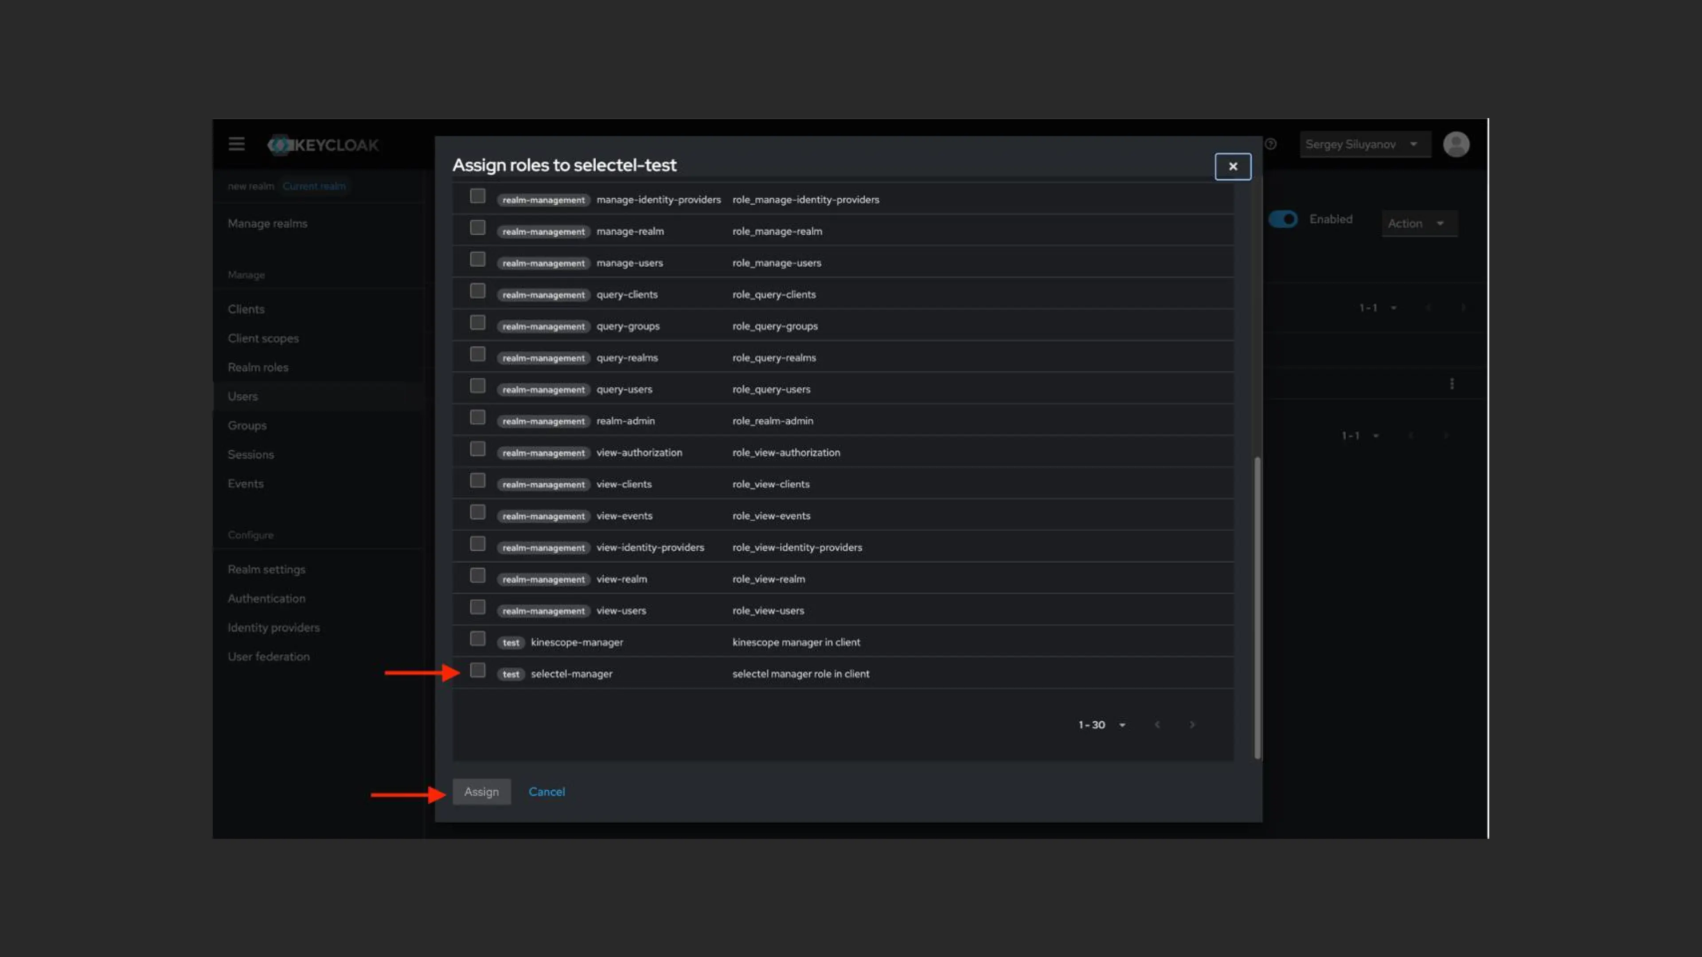Go to previous page of roles

pos(1157,724)
